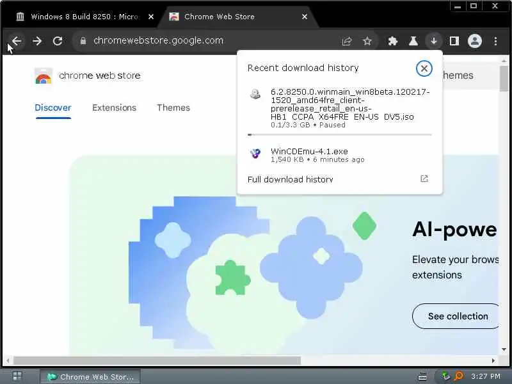Image resolution: width=512 pixels, height=384 pixels.
Task: Close the Chrome Web Store tab
Action: 305,17
